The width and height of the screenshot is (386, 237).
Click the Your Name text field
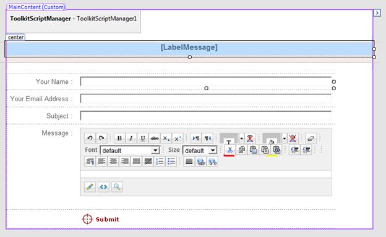pos(206,81)
